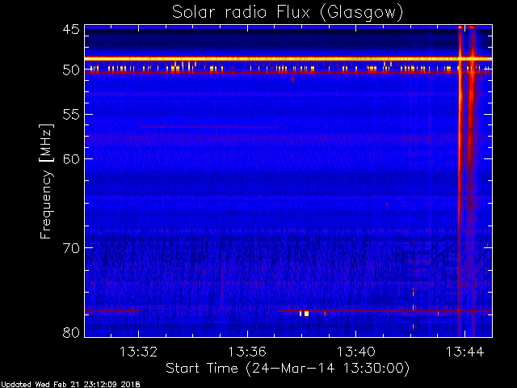This screenshot has height=388, width=517.
Task: Click the plot title "Solar radio Flux (Glasgow)"
Action: pyautogui.click(x=288, y=13)
